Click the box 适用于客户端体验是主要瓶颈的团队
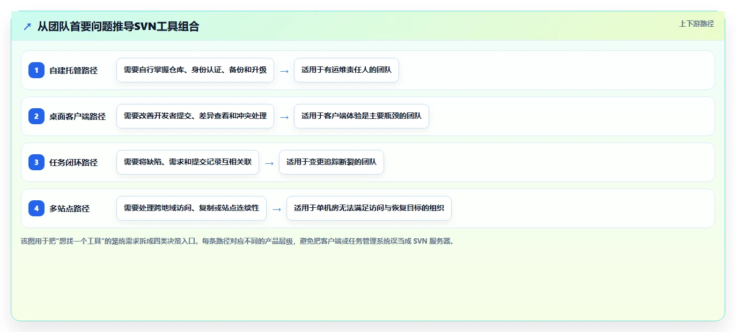The width and height of the screenshot is (736, 332). tap(362, 116)
